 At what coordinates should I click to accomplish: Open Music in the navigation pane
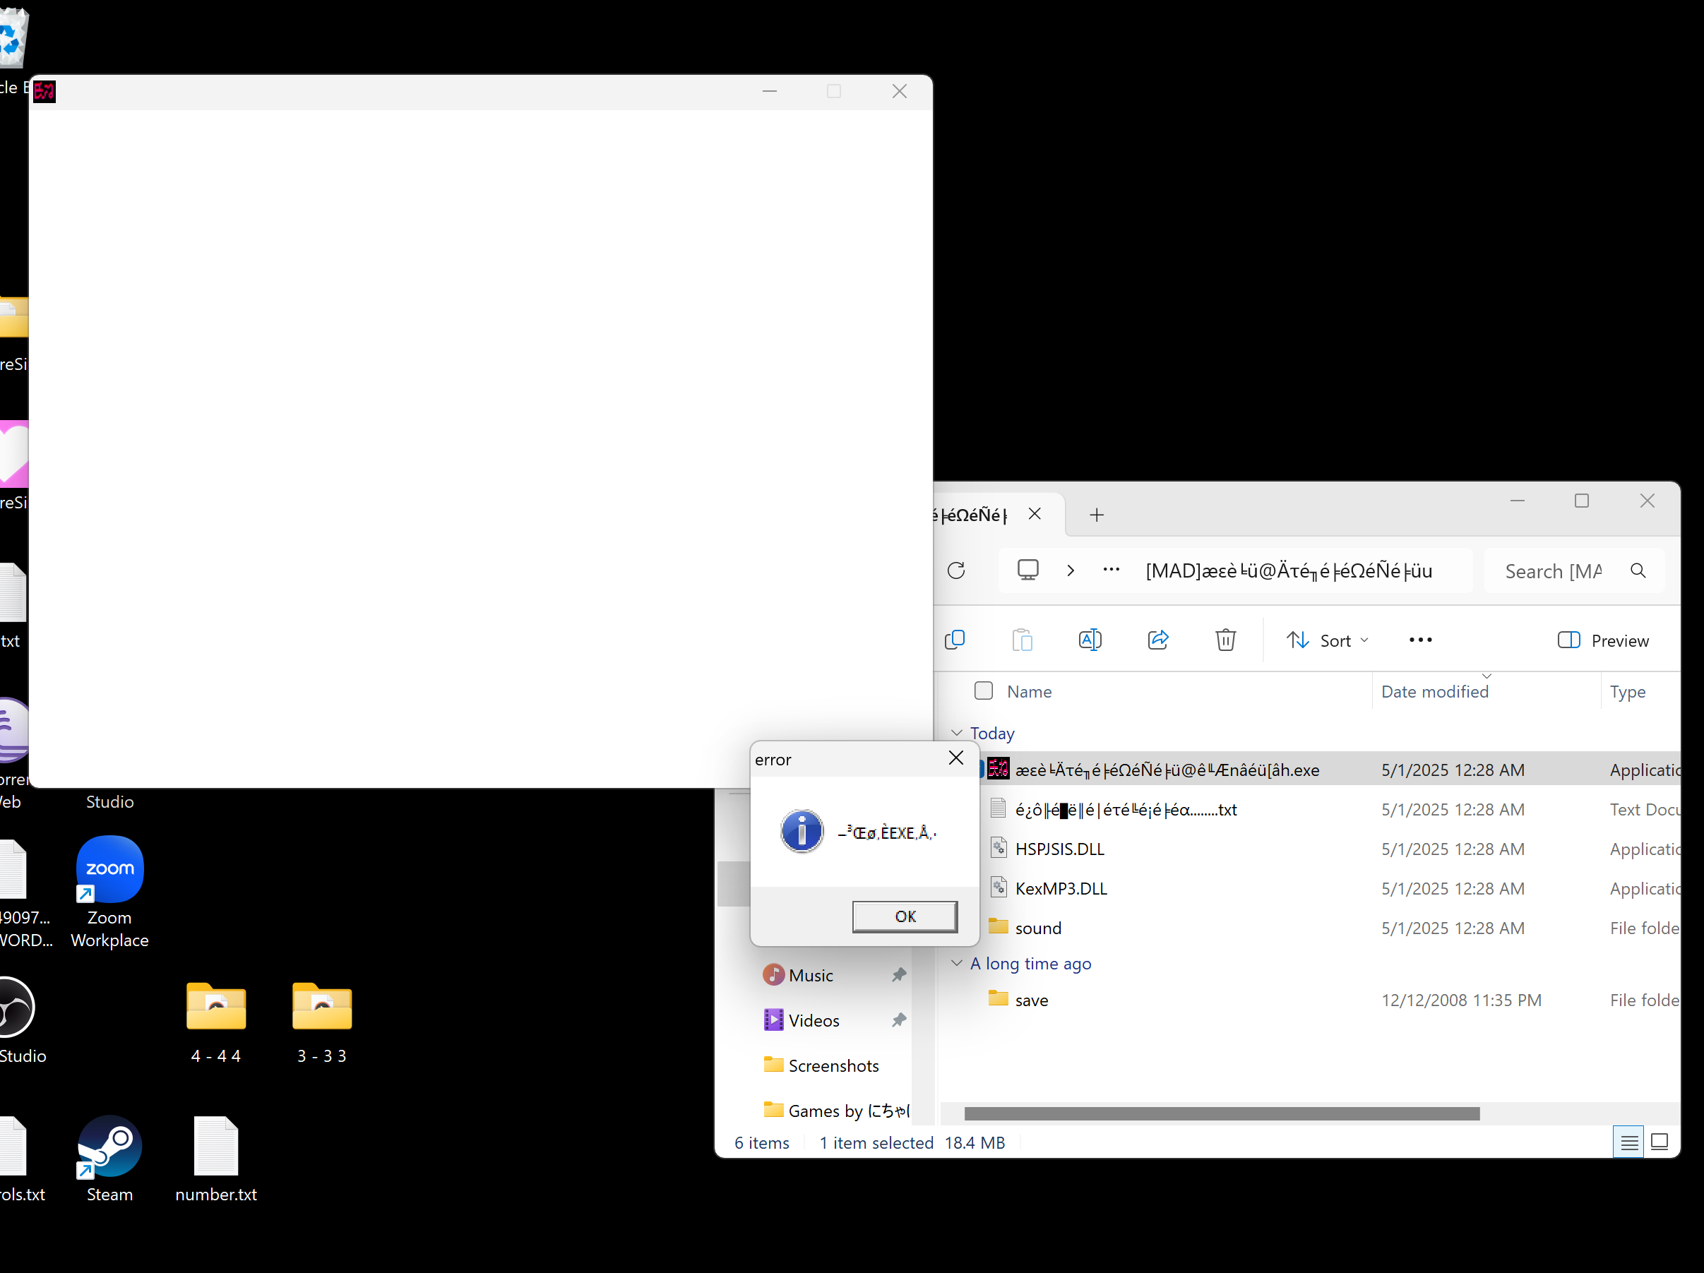[811, 976]
